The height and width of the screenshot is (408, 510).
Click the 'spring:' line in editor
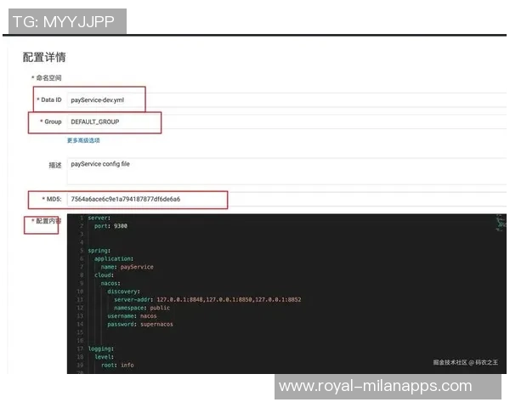click(99, 251)
